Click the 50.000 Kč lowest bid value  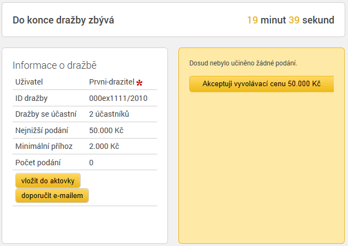point(106,130)
